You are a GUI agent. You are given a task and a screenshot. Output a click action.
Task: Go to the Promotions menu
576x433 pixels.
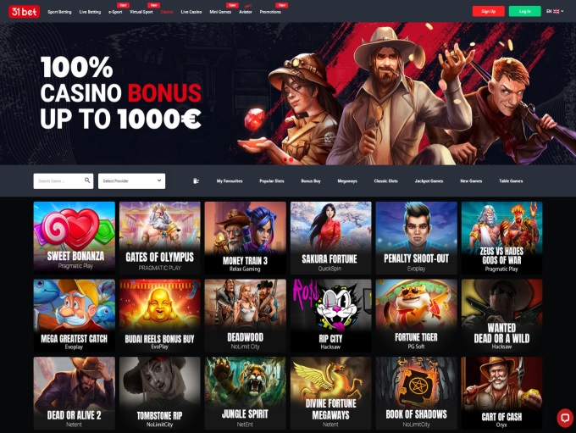270,12
